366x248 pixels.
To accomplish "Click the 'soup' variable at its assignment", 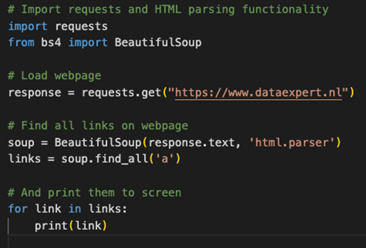I will coord(21,143).
